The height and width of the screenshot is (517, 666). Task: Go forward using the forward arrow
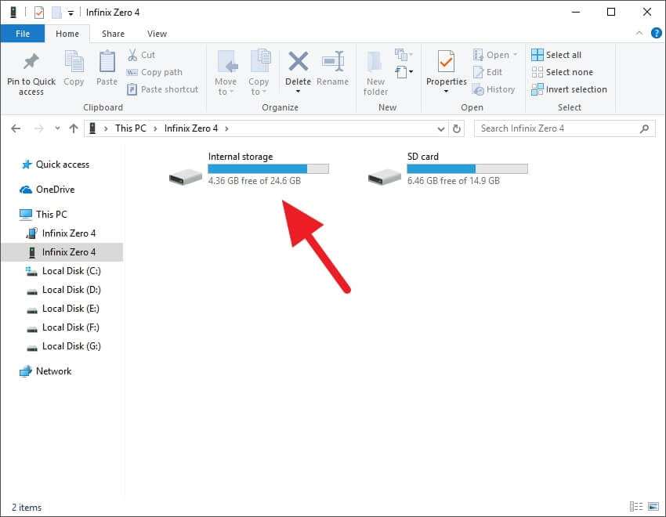pyautogui.click(x=38, y=128)
